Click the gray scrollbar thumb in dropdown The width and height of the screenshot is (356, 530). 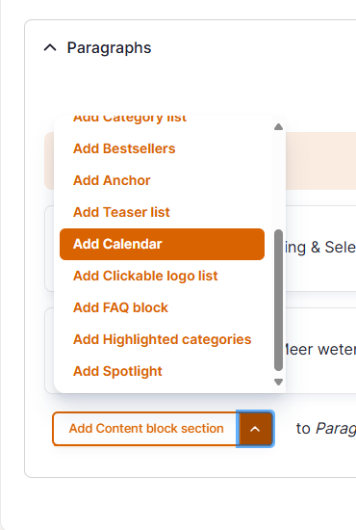click(x=278, y=300)
